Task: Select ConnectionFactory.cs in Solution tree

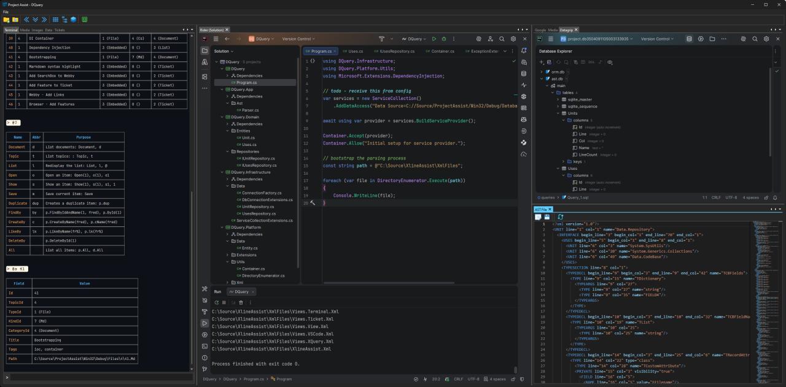Action: [258, 193]
